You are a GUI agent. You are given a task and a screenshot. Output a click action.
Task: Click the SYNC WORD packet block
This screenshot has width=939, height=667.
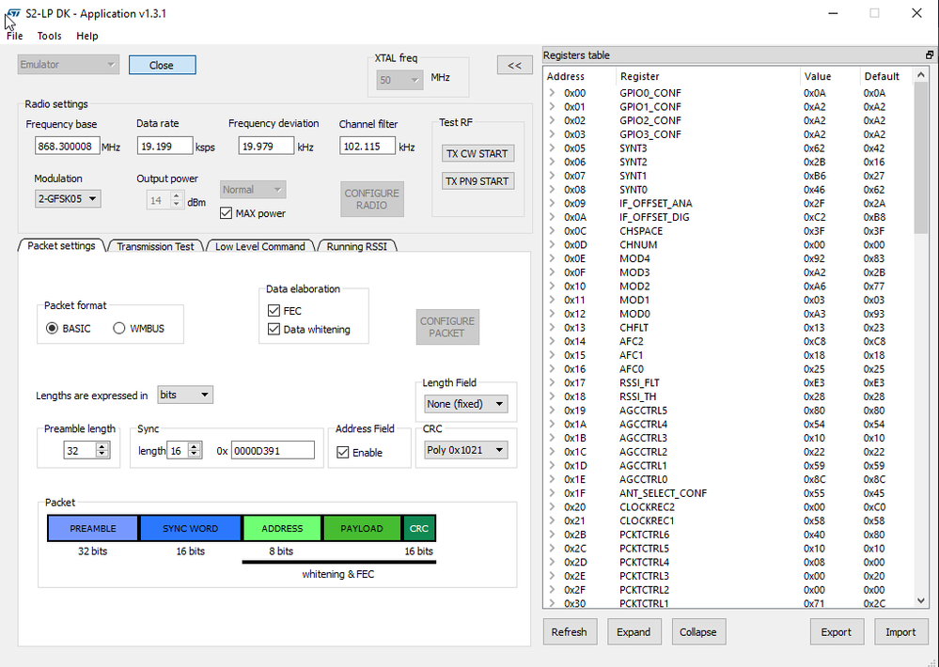[x=191, y=528]
